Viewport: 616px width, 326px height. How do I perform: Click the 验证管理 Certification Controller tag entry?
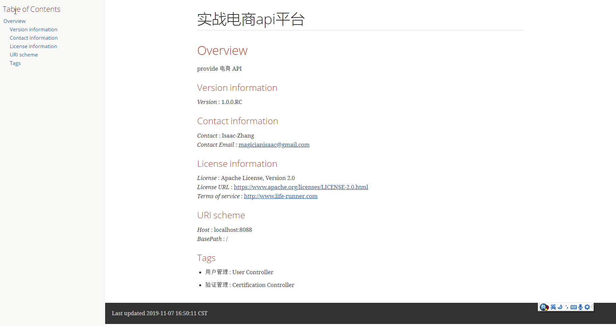click(249, 285)
